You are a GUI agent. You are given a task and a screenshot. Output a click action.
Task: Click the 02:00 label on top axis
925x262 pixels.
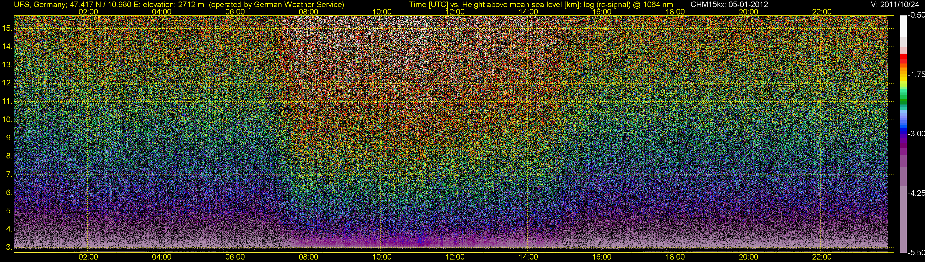click(88, 12)
